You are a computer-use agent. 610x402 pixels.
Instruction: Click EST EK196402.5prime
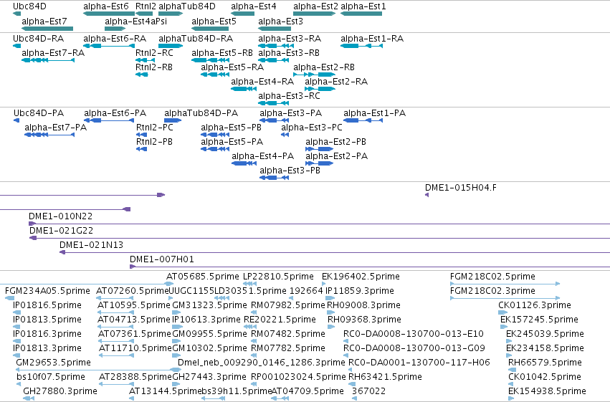coord(324,284)
